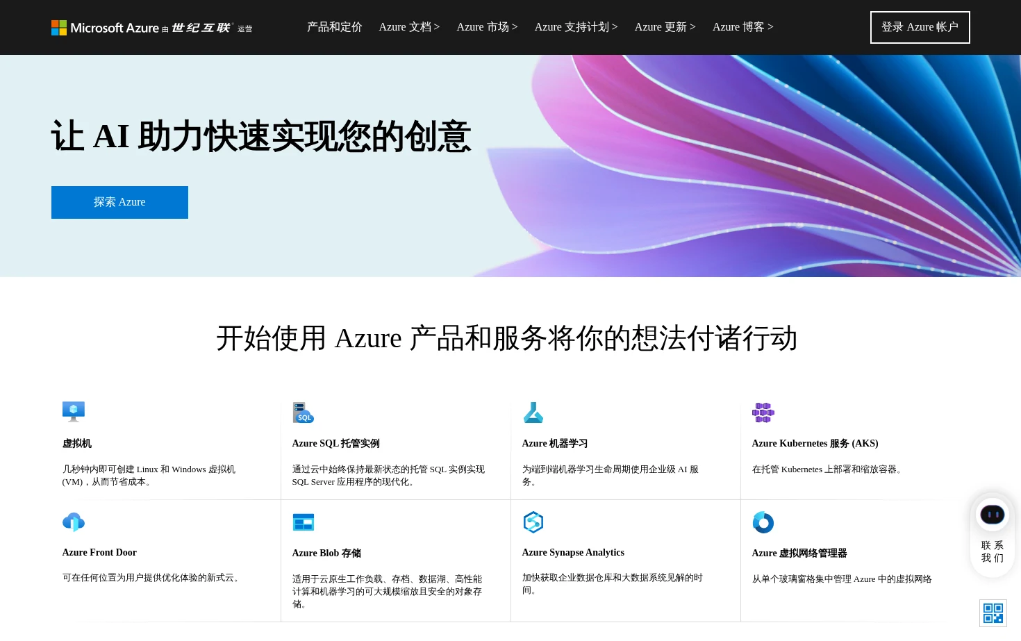The width and height of the screenshot is (1021, 641).
Task: Click 登录 Azure 帐户 button
Action: coord(920,27)
